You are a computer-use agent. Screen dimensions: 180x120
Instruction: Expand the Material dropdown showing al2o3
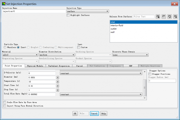pyautogui.click(x=20, y=55)
